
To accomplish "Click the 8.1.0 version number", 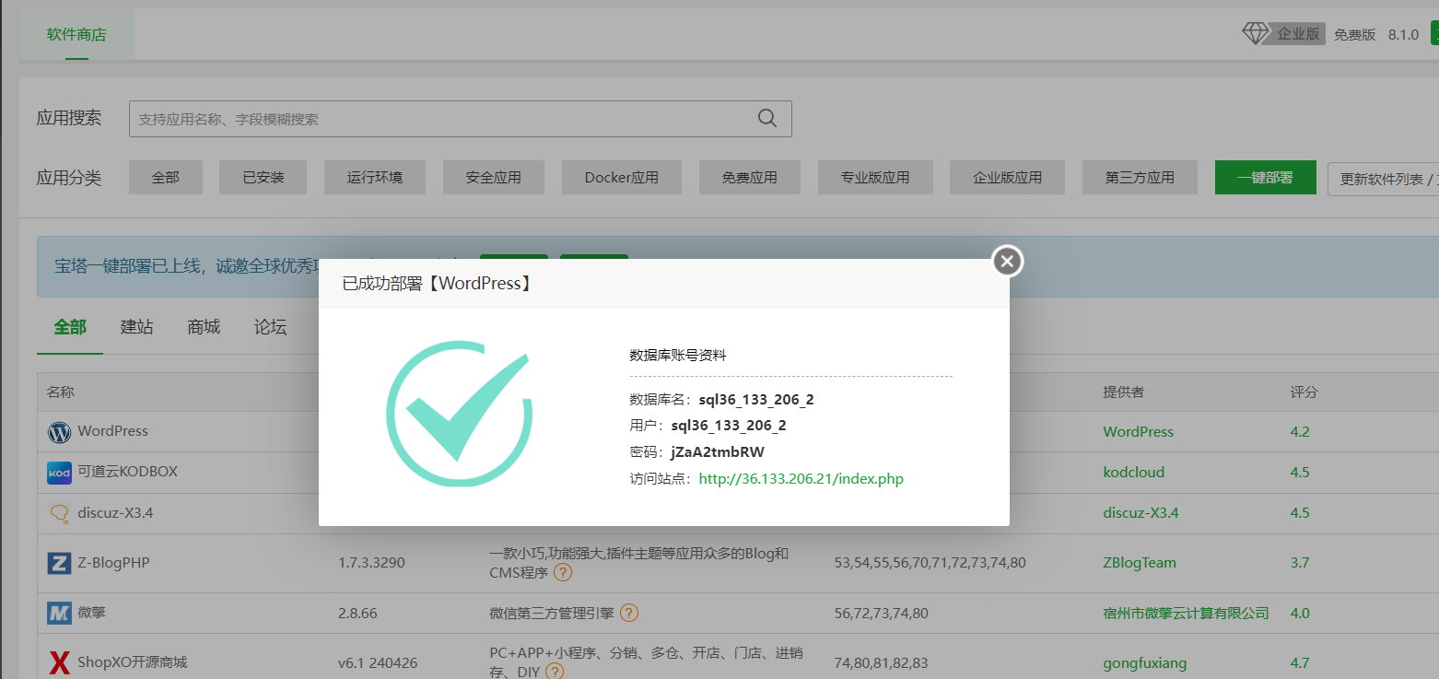I will coord(1404,34).
